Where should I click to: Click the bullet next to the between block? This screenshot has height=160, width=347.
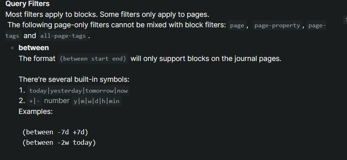[x=12, y=48]
